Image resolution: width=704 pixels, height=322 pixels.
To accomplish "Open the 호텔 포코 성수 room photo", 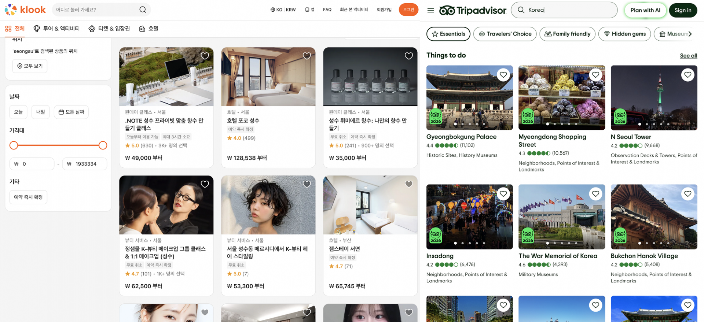I will (268, 77).
